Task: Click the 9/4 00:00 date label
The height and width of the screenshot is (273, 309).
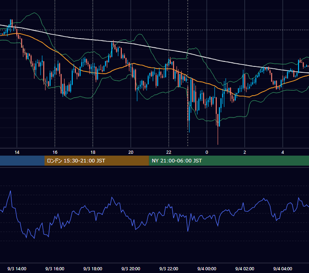Action: 207,268
